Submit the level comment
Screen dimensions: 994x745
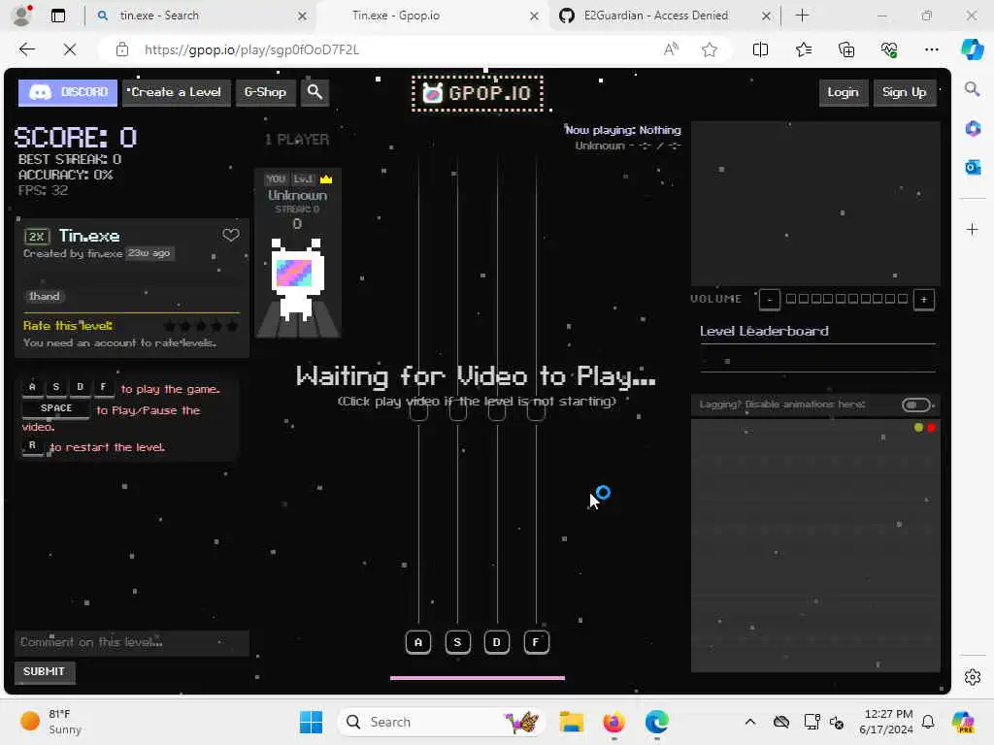(45, 671)
